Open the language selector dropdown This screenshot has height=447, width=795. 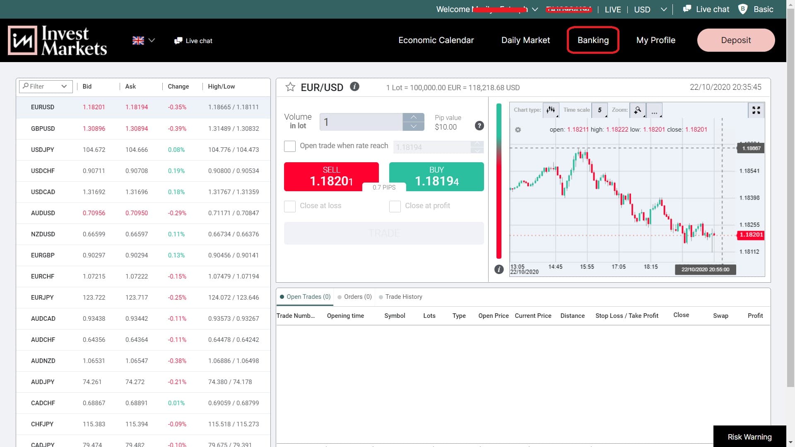point(144,40)
